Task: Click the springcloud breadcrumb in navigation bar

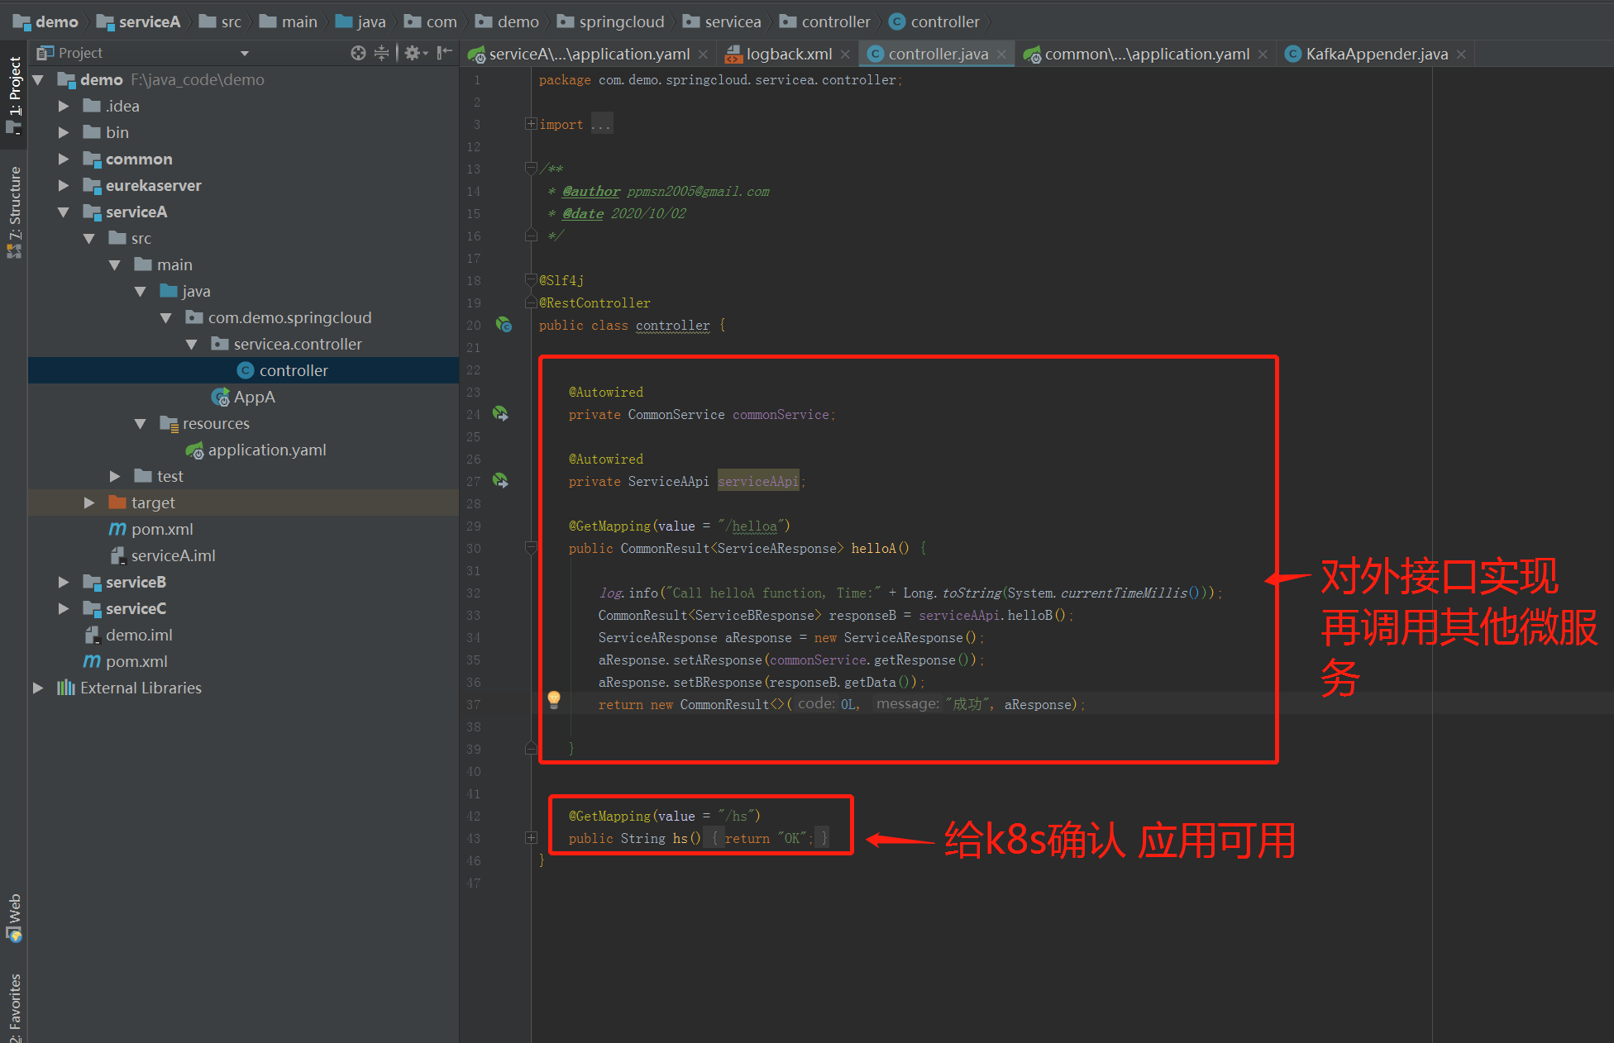Action: pyautogui.click(x=620, y=21)
